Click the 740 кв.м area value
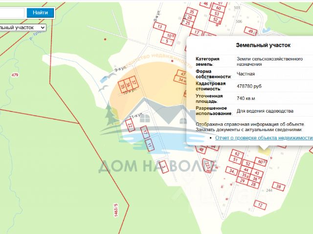 coord(246,98)
